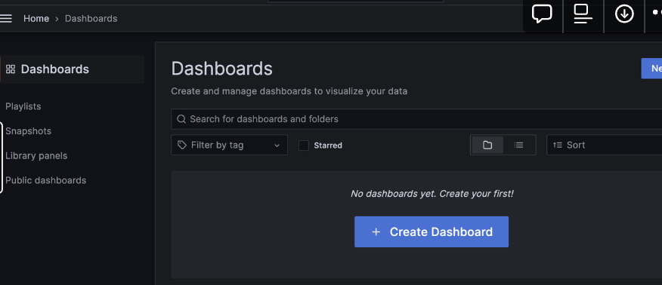Click the Dashboards breadcrumb

coord(91,19)
